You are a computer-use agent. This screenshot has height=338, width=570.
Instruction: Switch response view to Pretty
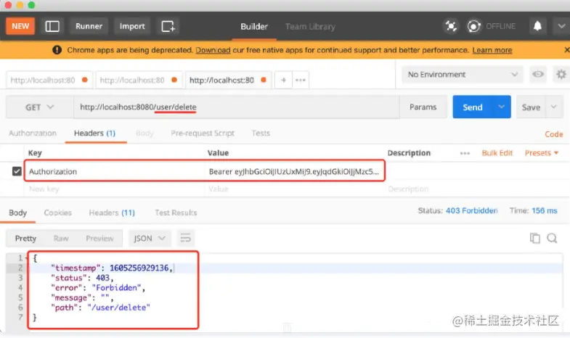pos(25,238)
